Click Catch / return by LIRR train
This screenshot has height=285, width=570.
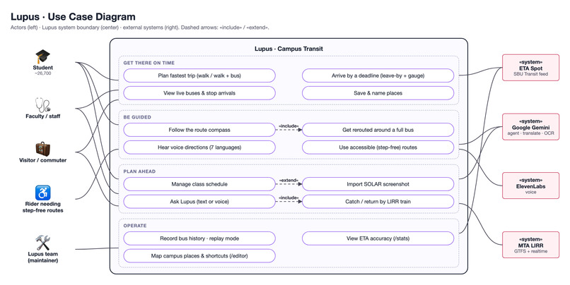point(378,202)
